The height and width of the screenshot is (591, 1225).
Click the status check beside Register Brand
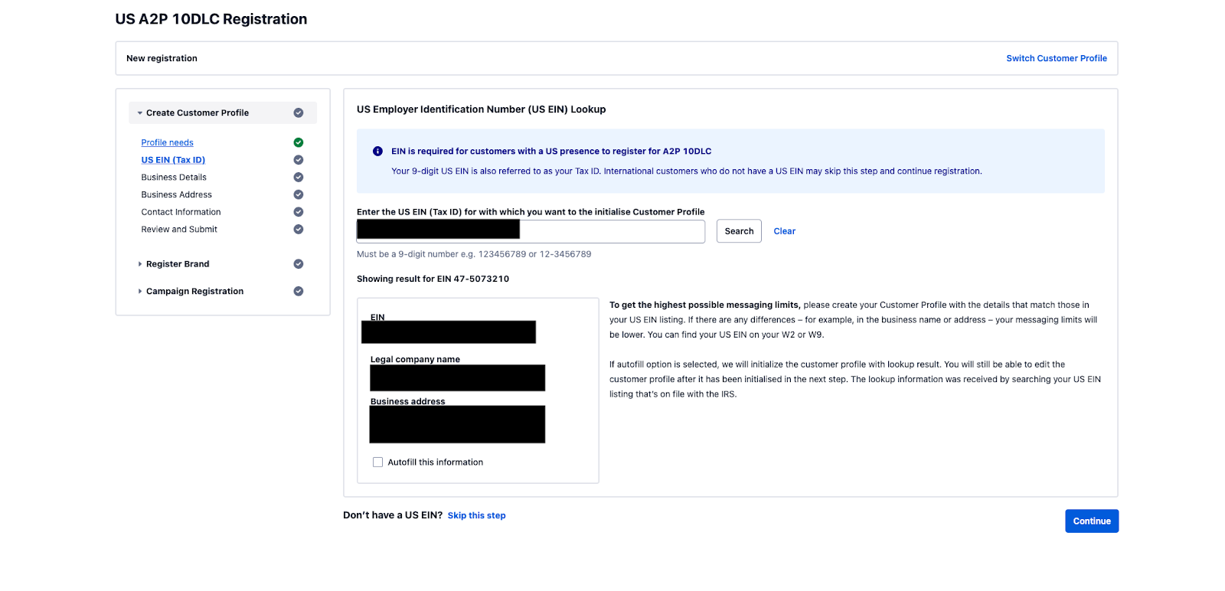[x=299, y=264]
